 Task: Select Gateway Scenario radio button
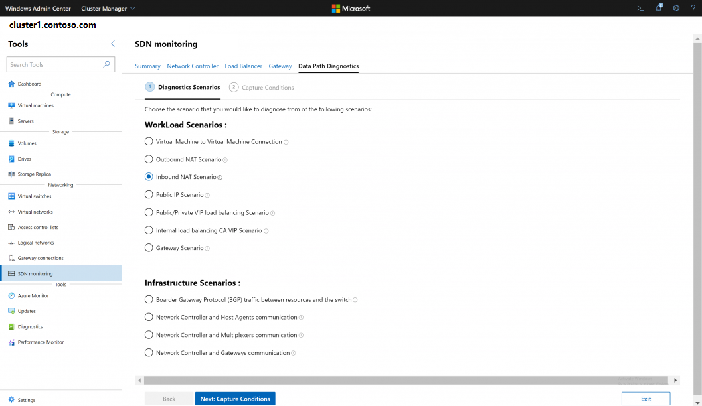coord(149,247)
